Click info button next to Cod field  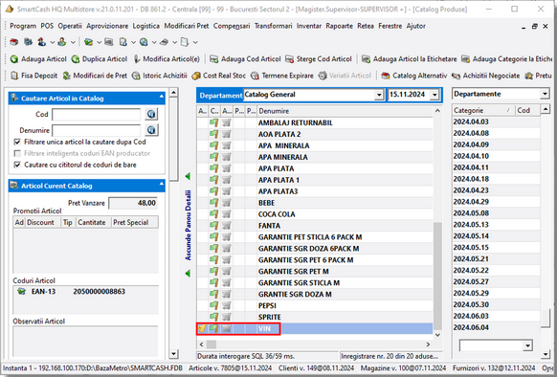[x=151, y=115]
